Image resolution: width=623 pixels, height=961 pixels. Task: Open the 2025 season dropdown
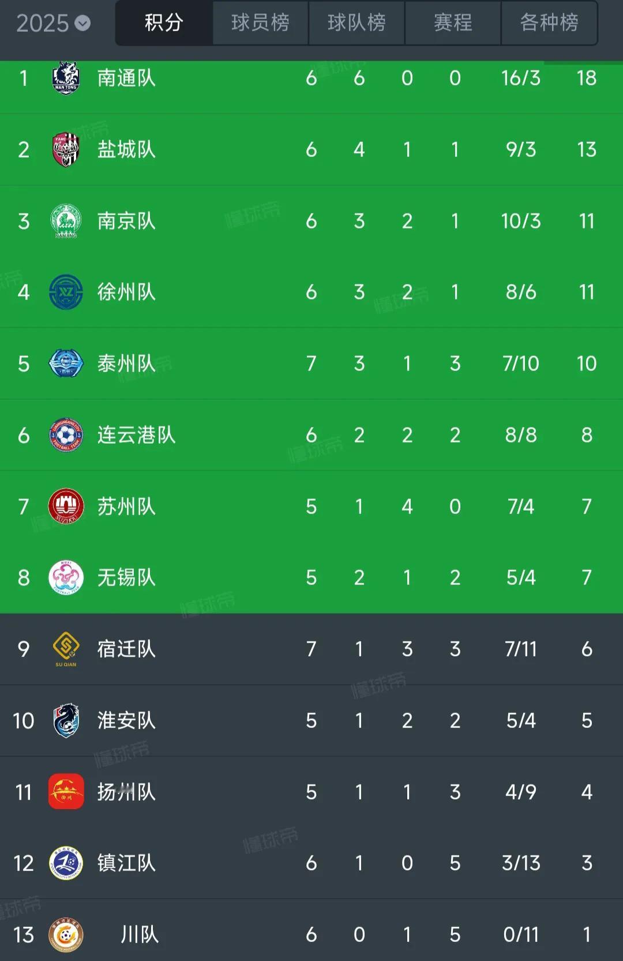[53, 23]
